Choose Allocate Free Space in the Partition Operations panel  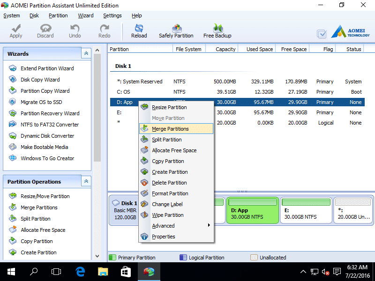[x=37, y=230]
